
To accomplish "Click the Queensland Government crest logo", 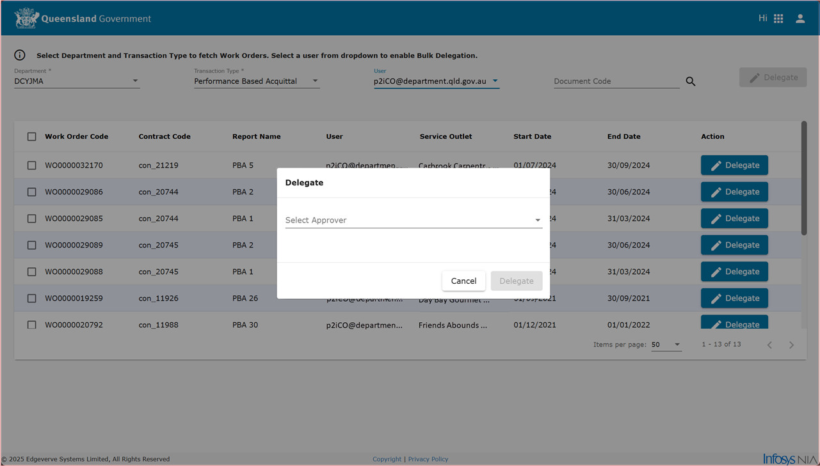I will pos(26,19).
